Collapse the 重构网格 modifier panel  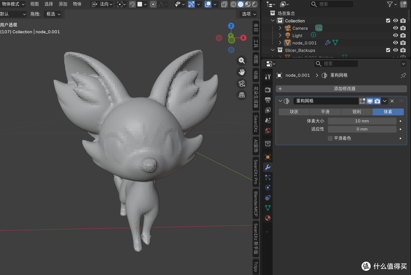(x=280, y=101)
